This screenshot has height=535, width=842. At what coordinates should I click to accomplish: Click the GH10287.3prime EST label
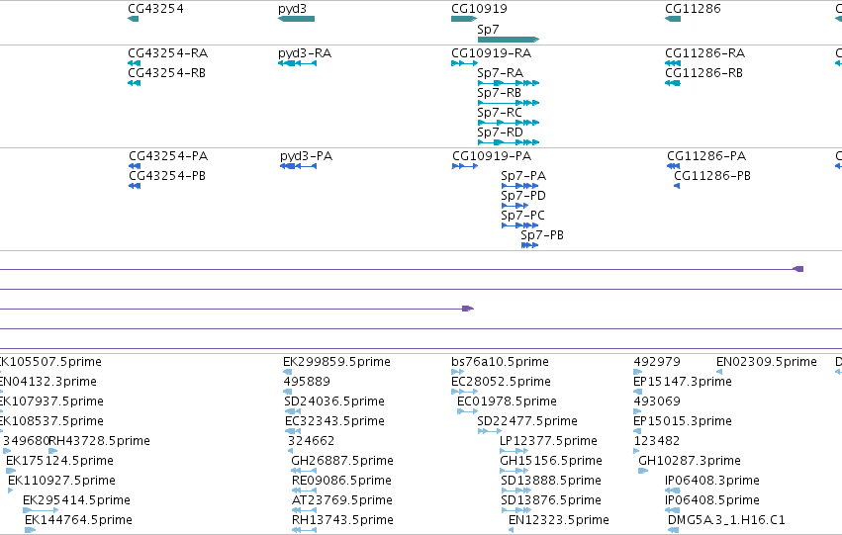[690, 461]
